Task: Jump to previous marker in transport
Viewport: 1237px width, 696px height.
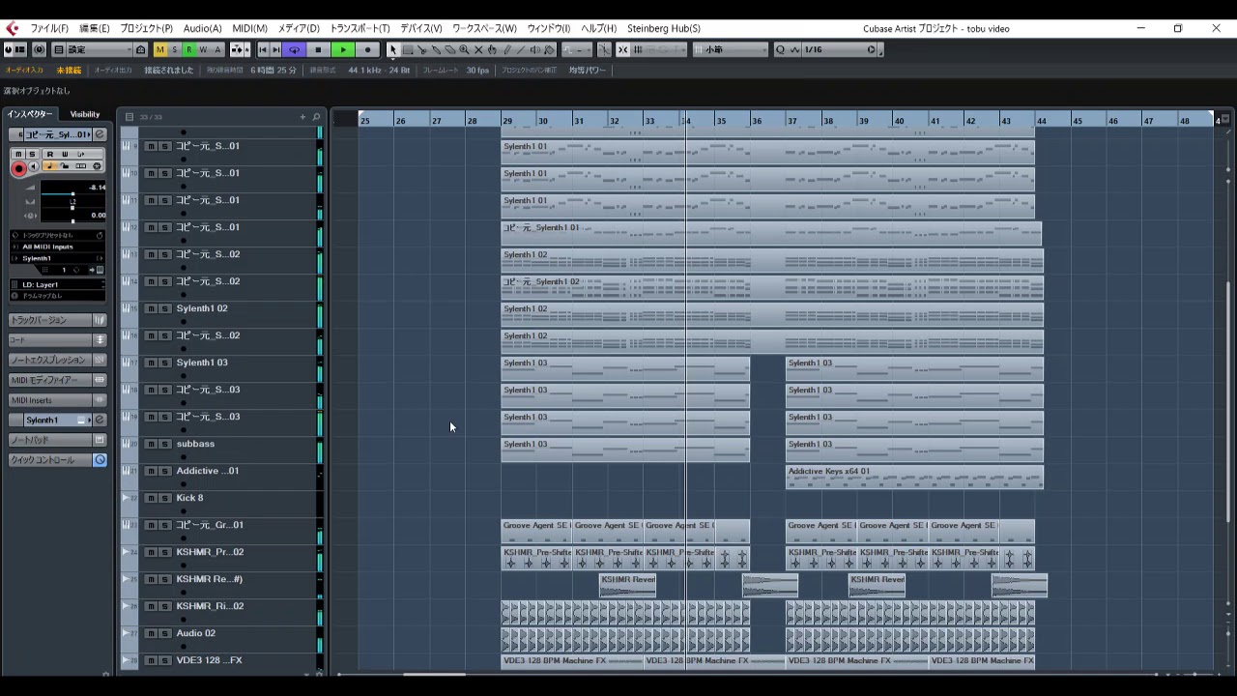Action: tap(263, 49)
